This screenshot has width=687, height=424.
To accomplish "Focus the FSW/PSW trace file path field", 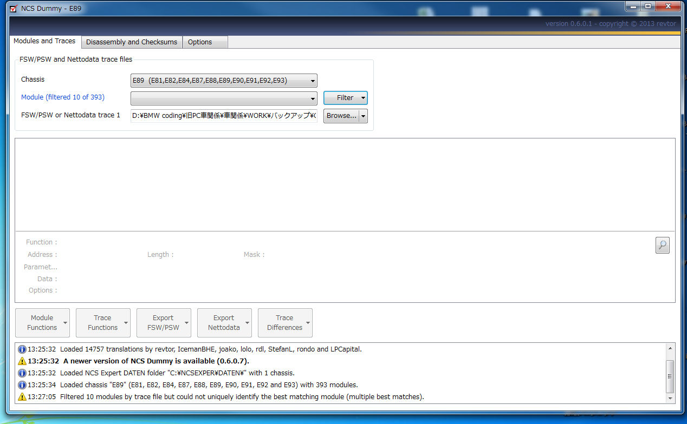I will 224,116.
